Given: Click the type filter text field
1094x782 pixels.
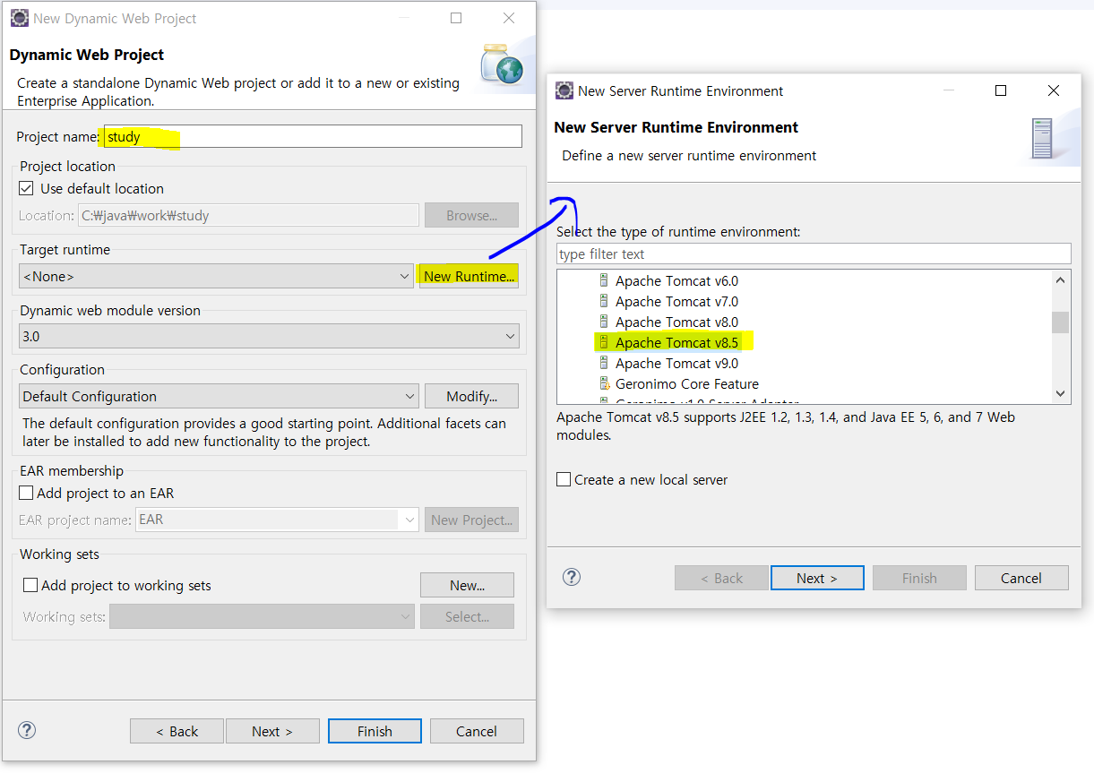Looking at the screenshot, I should (814, 254).
